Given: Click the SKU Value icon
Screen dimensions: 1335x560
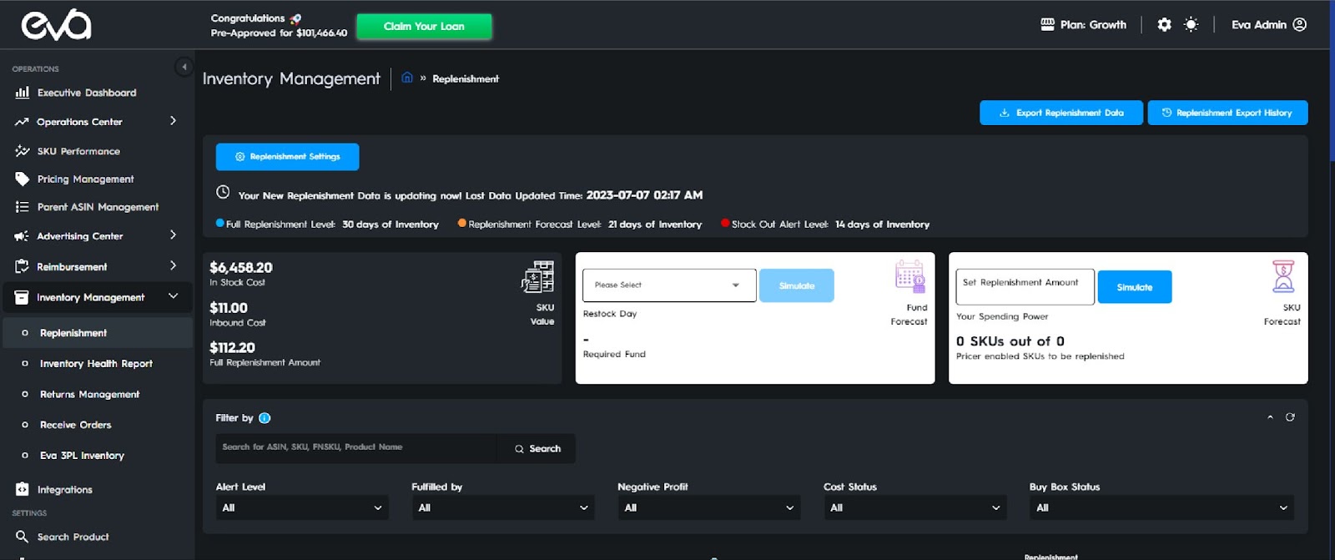Looking at the screenshot, I should click(x=538, y=277).
